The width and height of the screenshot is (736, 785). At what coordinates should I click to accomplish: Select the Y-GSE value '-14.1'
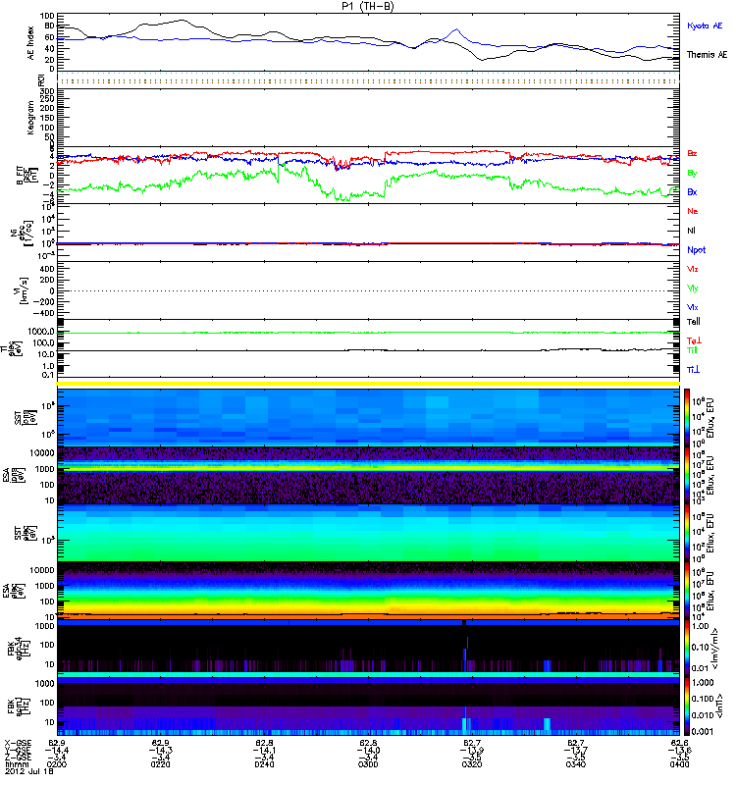pos(264,750)
